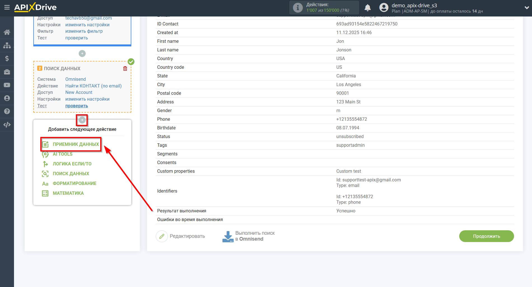Choose the ФОРМАТИРОВАНИЕ action
532x287 pixels.
(74, 183)
